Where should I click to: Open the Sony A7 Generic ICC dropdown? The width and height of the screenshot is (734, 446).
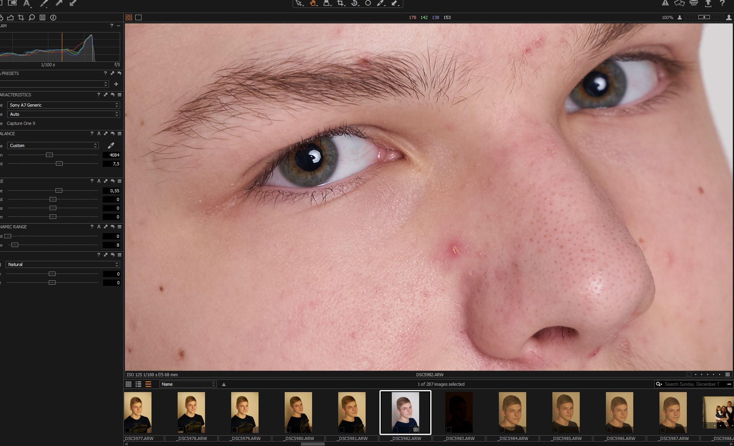coord(63,105)
